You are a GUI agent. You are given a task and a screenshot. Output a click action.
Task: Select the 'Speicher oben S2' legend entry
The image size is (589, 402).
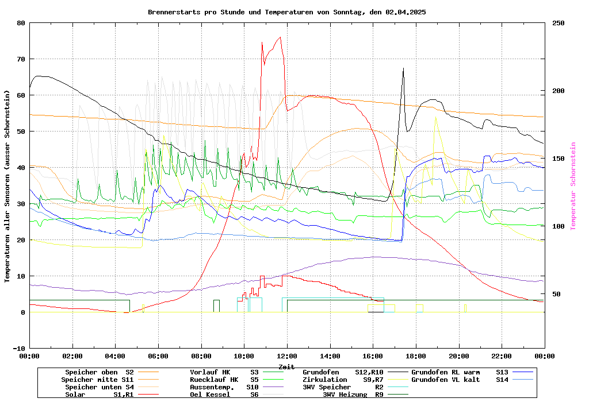click(99, 372)
